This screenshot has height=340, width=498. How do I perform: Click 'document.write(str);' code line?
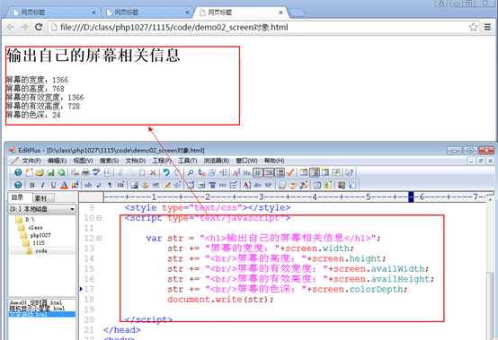[x=220, y=299]
